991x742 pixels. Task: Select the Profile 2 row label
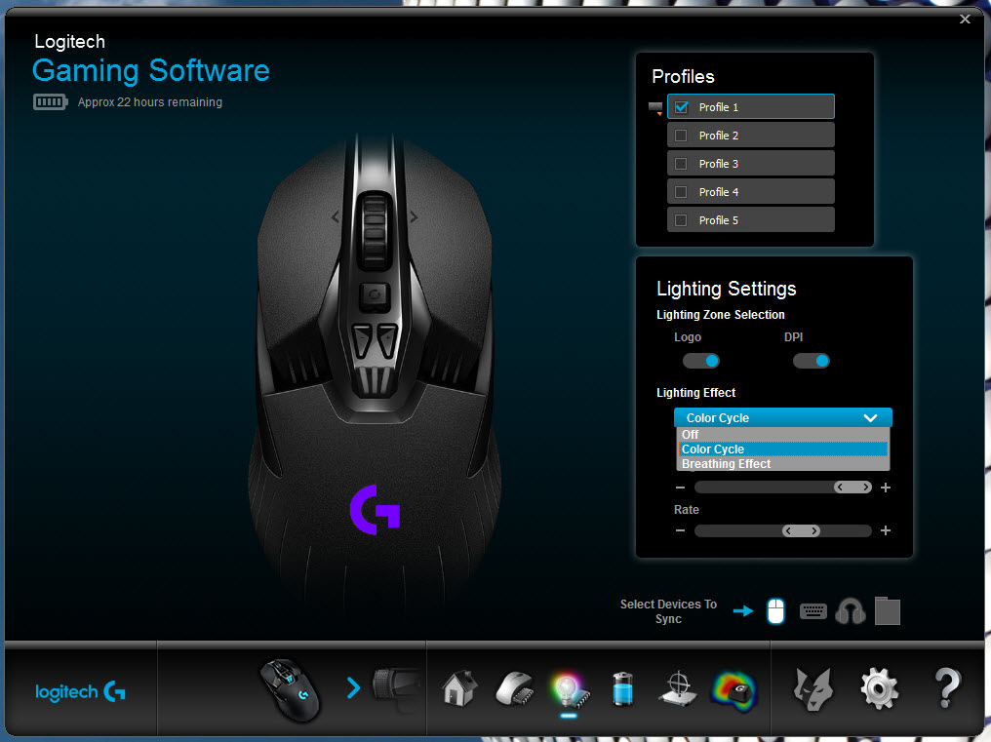[x=719, y=136]
